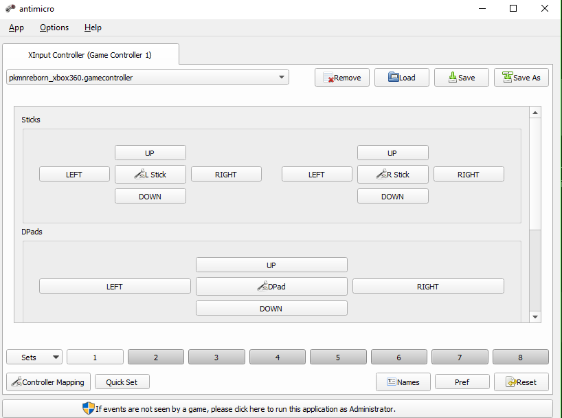Viewport: 562px width, 418px height.
Task: Open Controller Mapping dialog
Action: 47,382
